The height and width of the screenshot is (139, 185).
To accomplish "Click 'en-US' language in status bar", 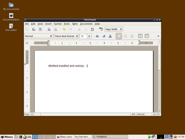I will tap(156, 114).
